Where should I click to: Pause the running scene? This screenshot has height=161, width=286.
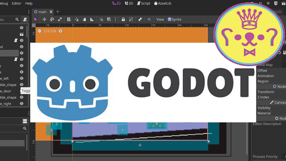point(260,3)
